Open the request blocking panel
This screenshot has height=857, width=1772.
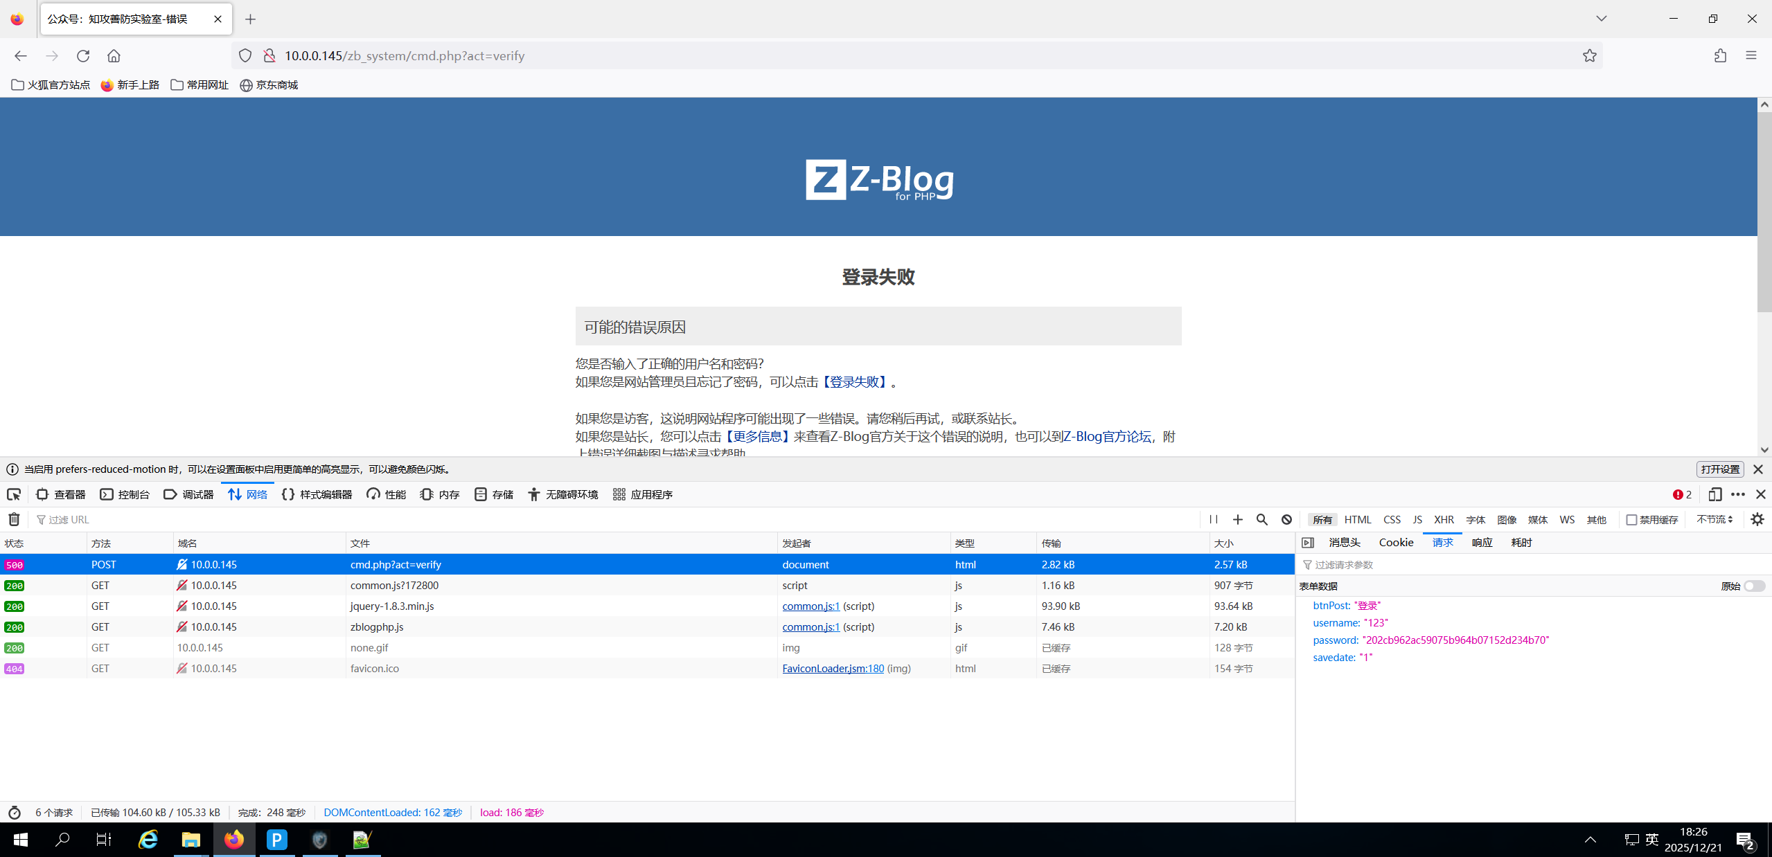1286,519
